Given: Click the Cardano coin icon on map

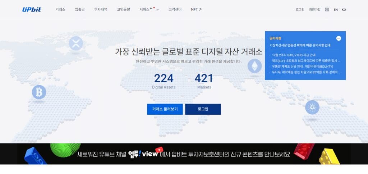Looking at the screenshot, I should pyautogui.click(x=312, y=107).
